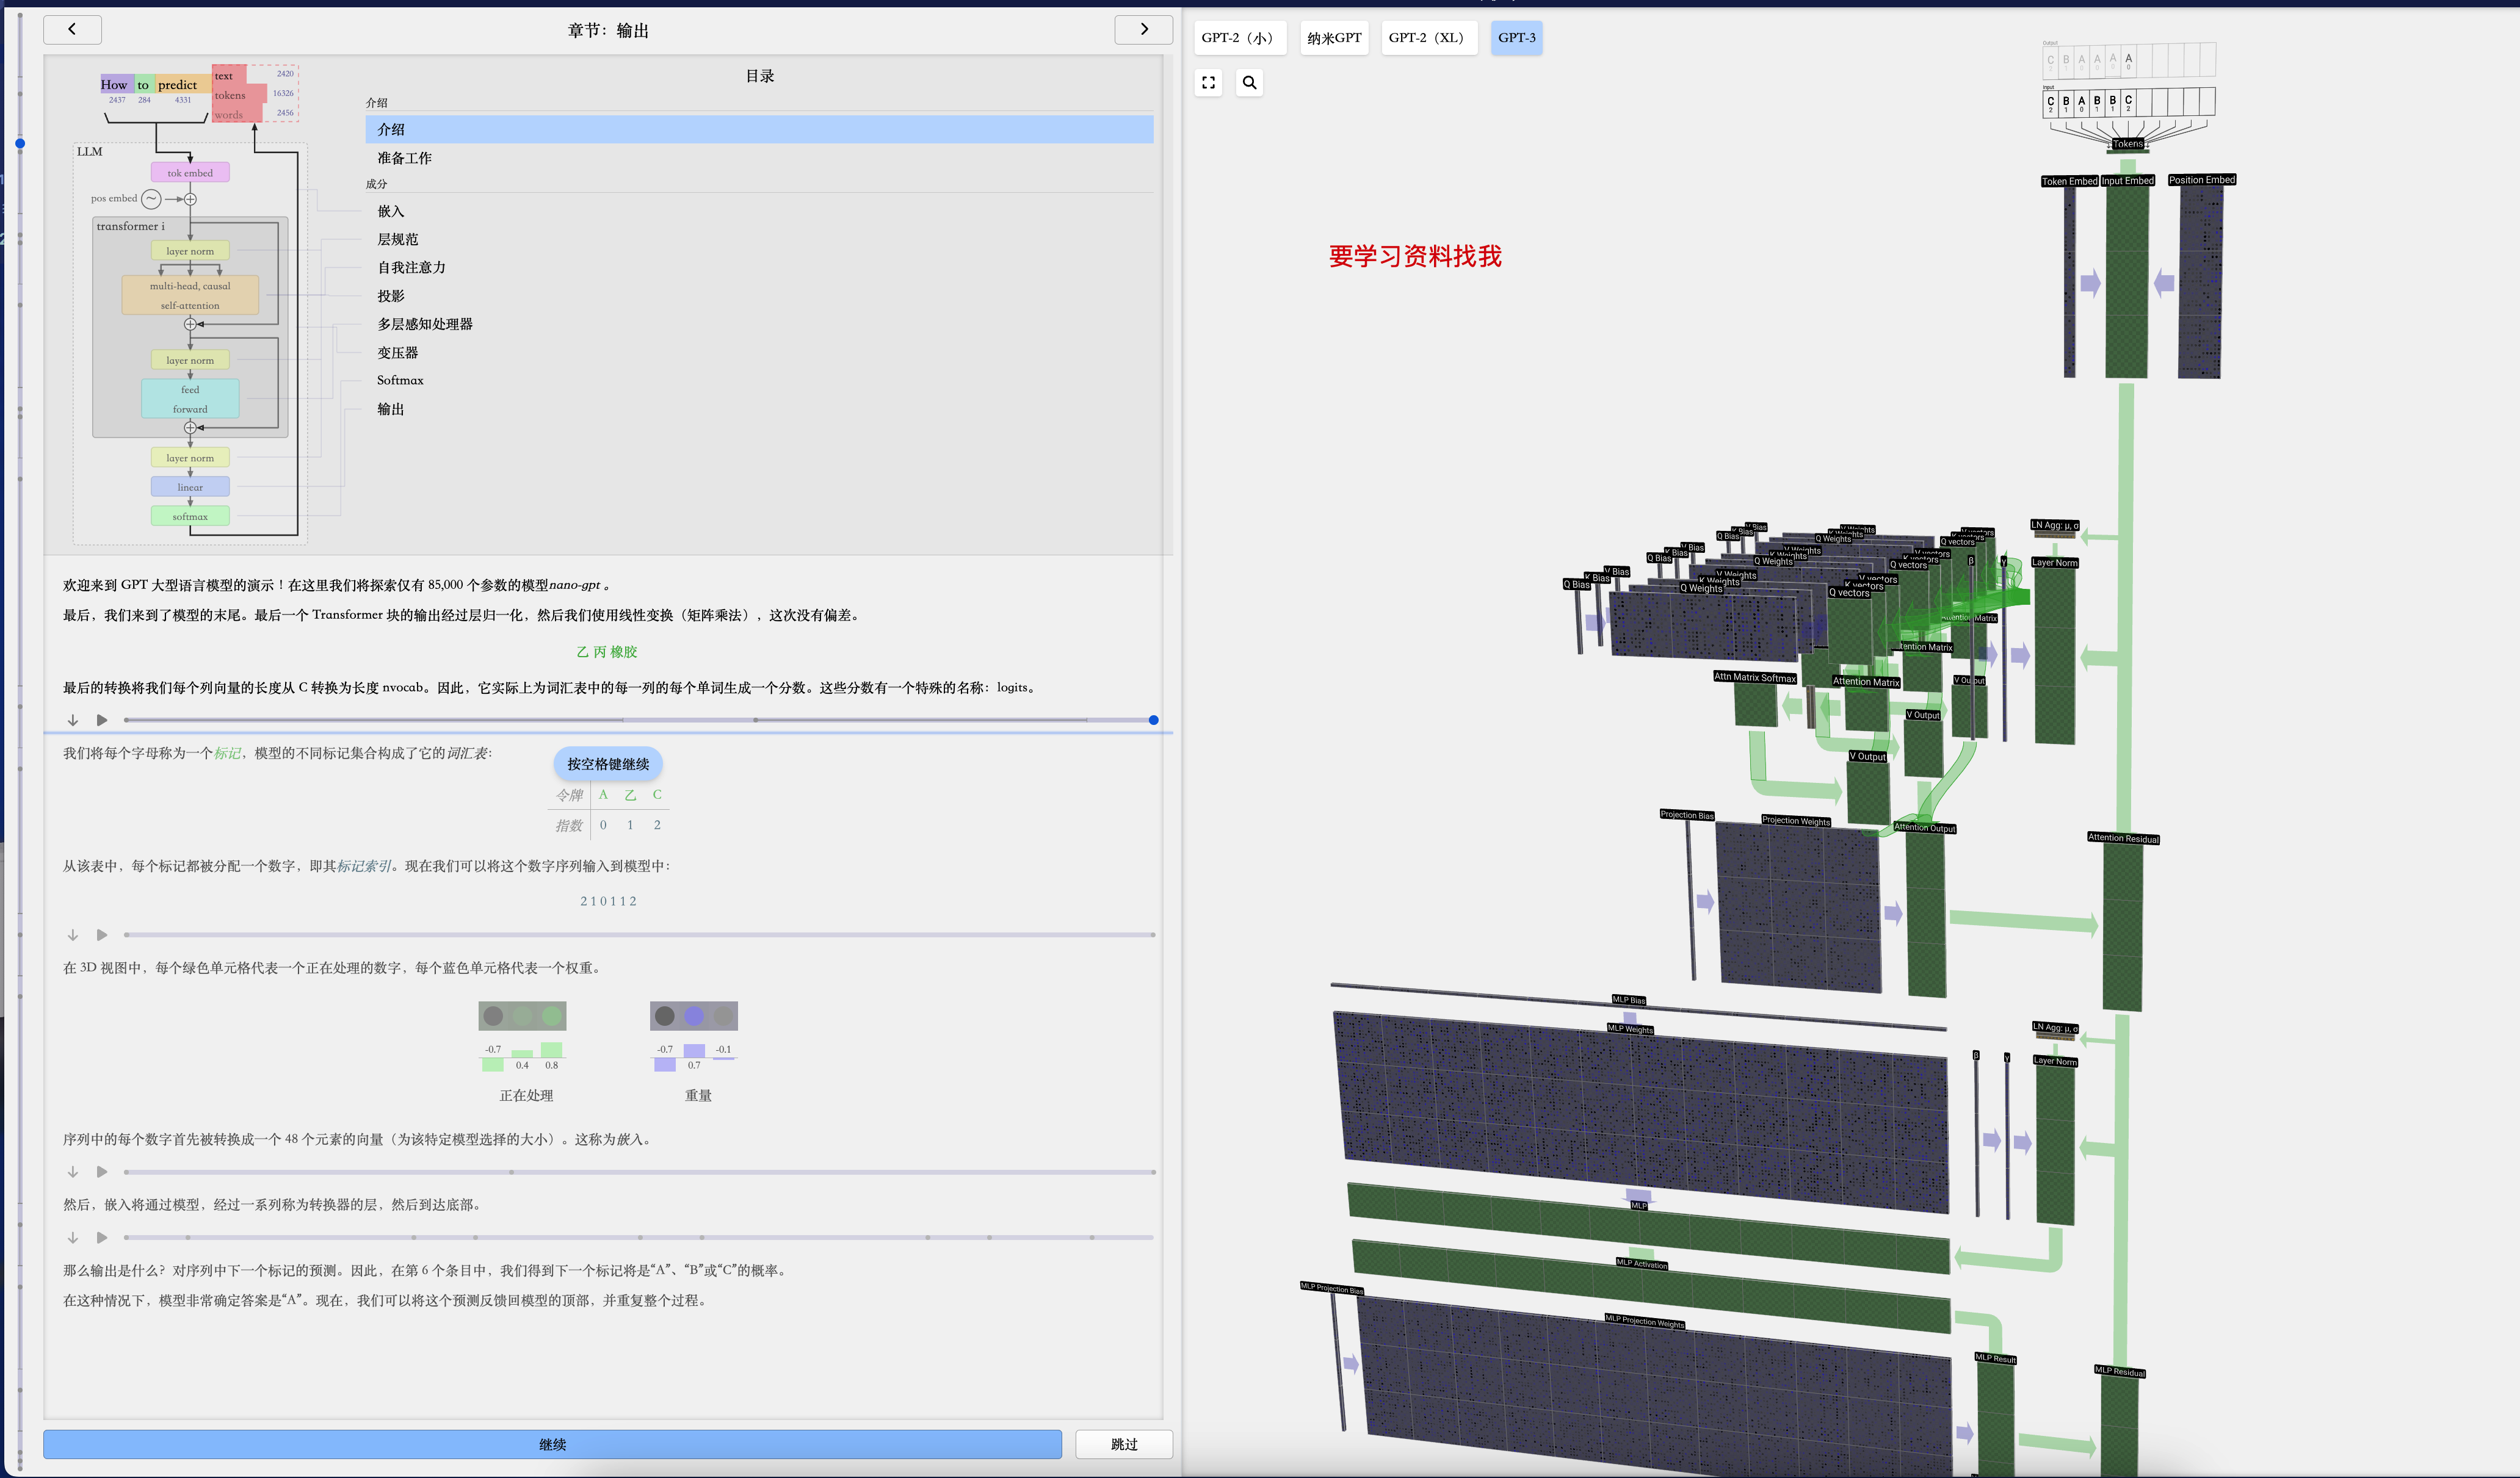Click Input Embed label in 3D view
Image resolution: width=2520 pixels, height=1478 pixels.
click(2127, 181)
